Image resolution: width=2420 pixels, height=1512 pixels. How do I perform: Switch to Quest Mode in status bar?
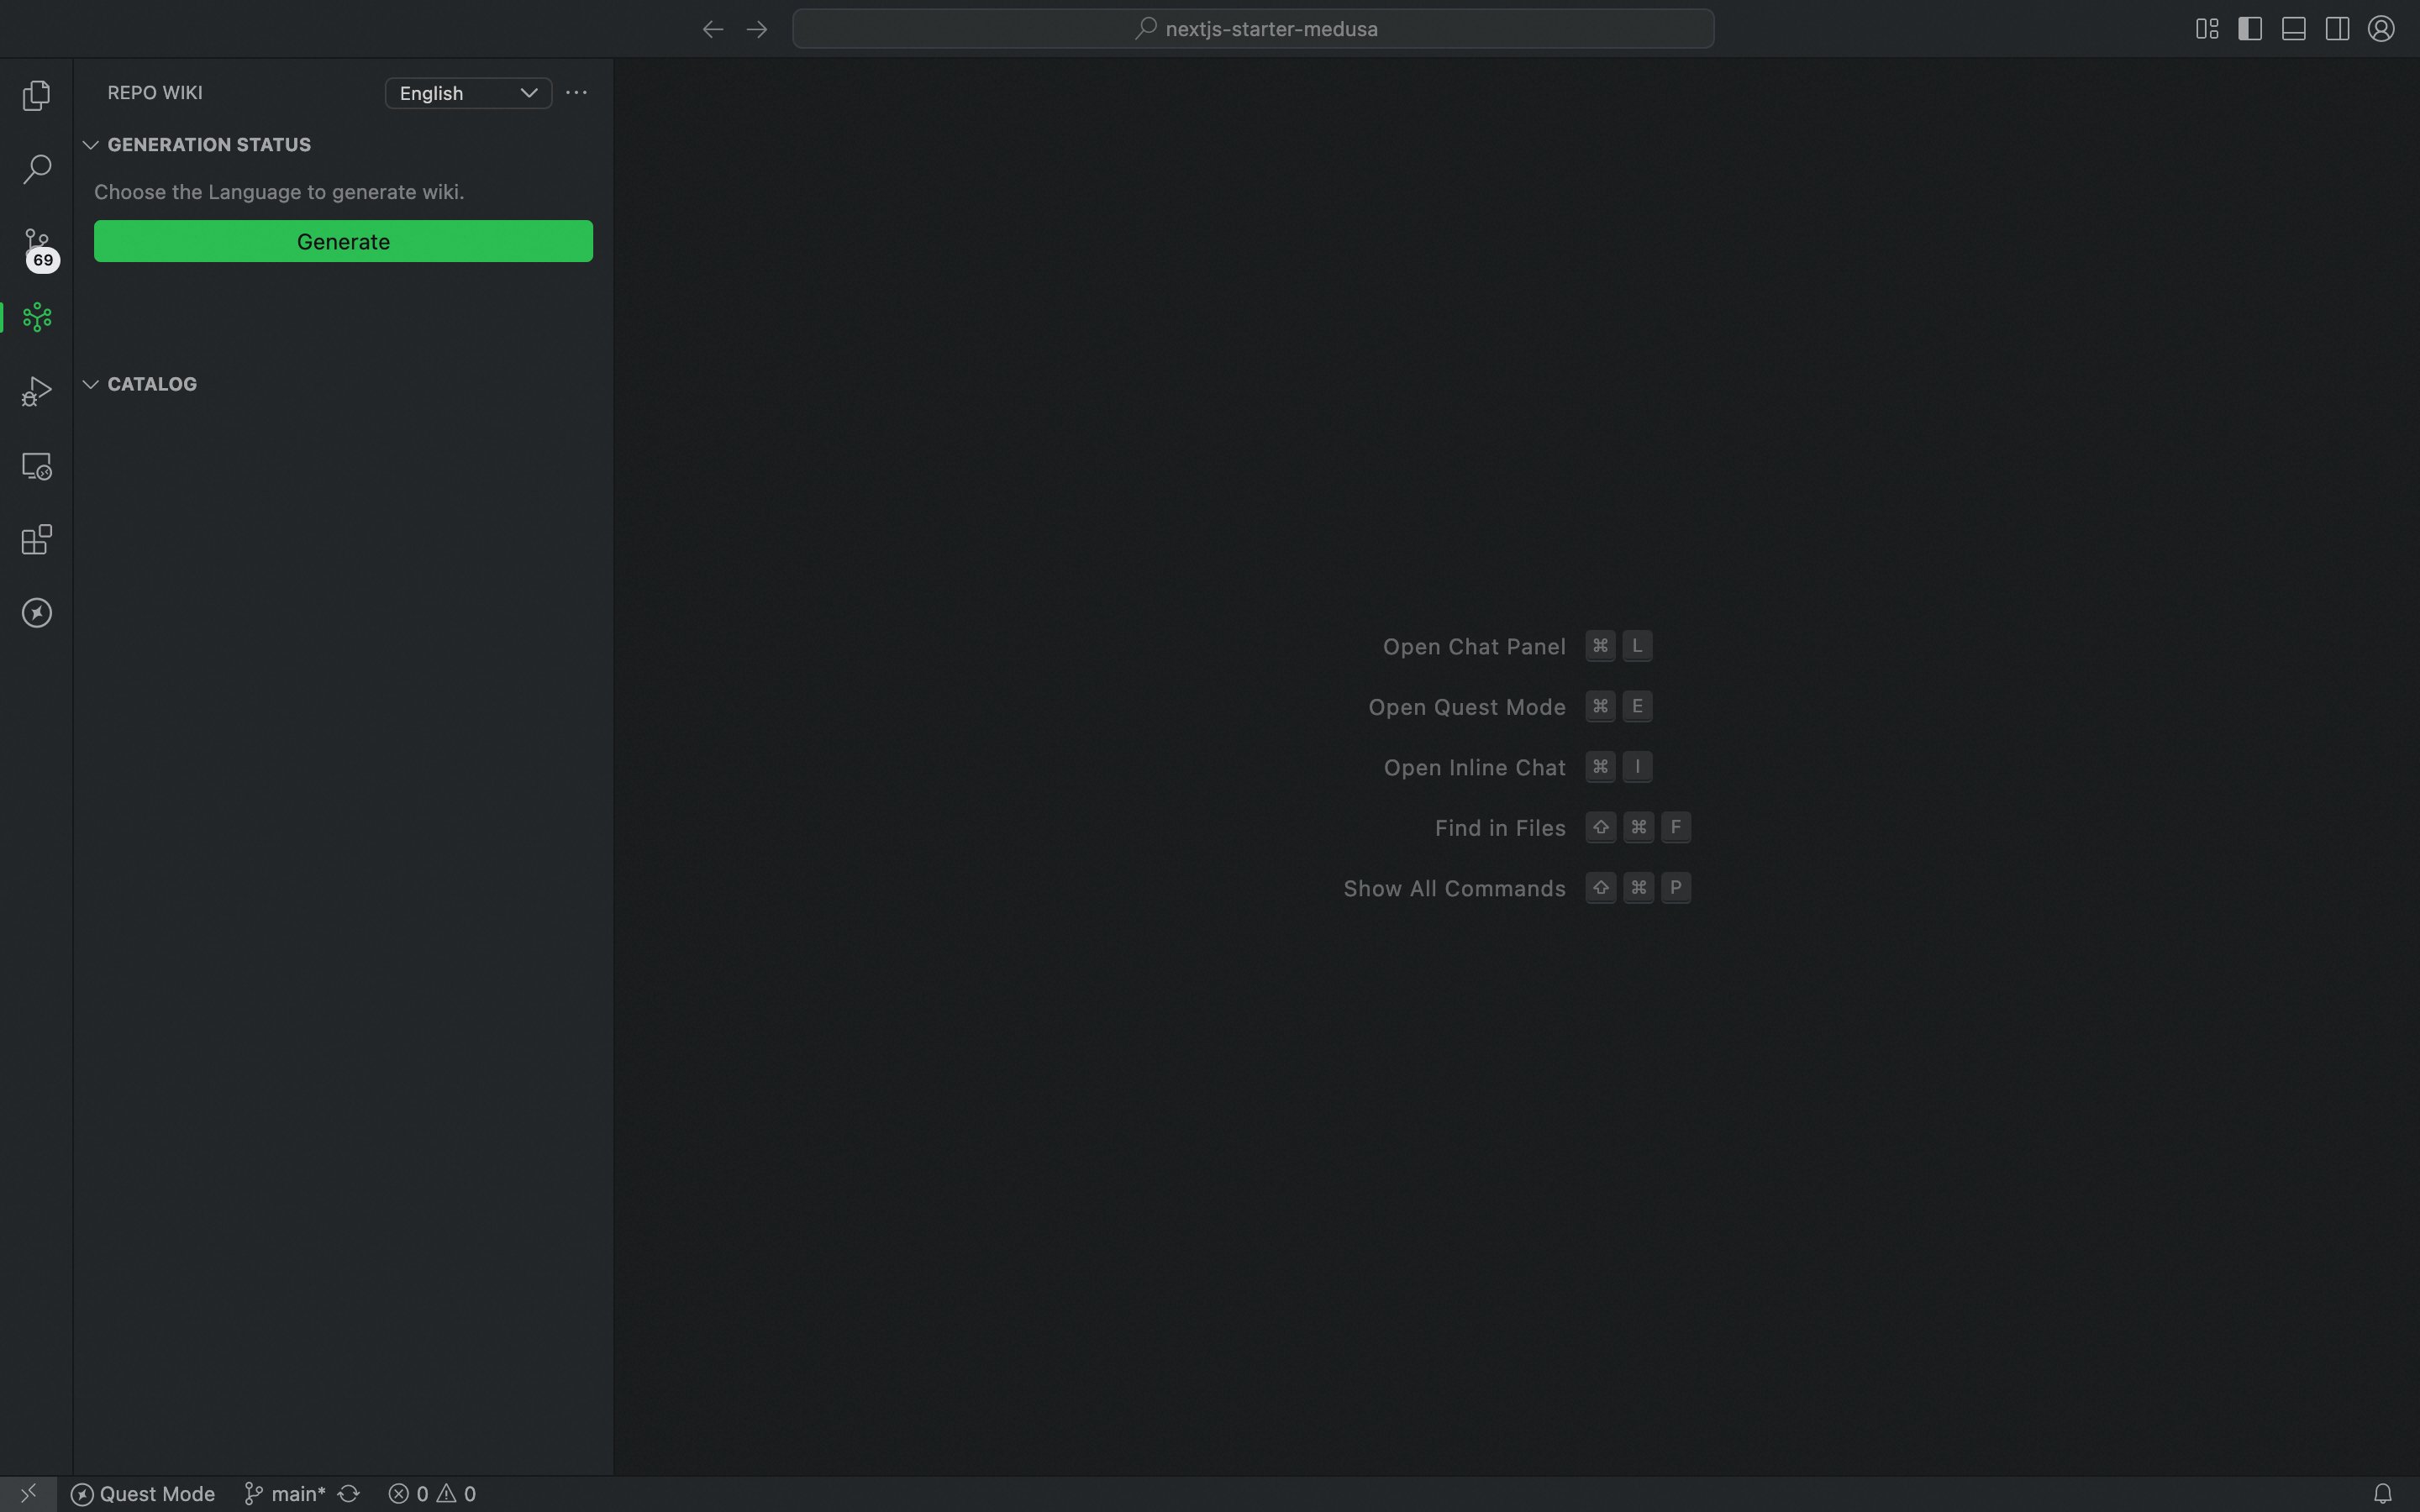tap(143, 1493)
